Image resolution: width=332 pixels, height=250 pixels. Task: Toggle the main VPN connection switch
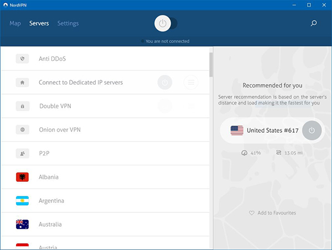point(165,23)
